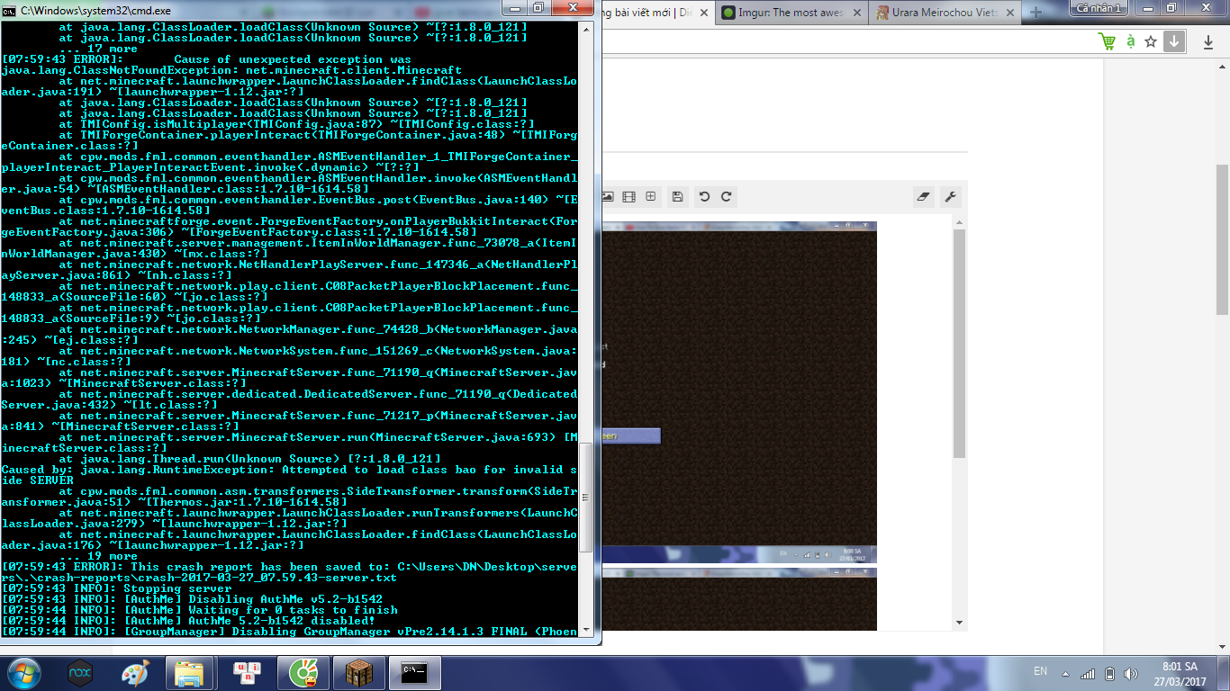
Task: Click the cmd window scrollbar thumb
Action: [586, 498]
